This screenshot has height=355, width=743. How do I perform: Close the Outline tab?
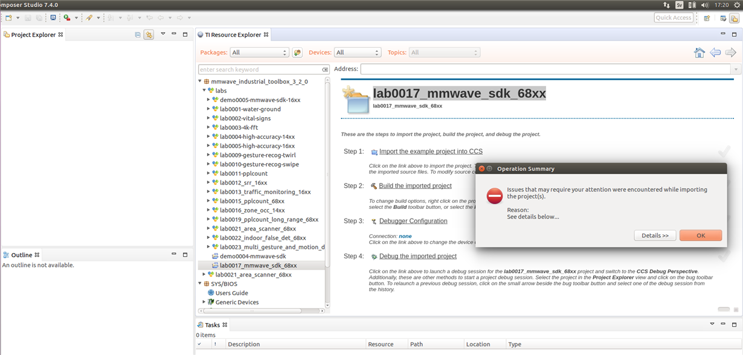[x=37, y=255]
